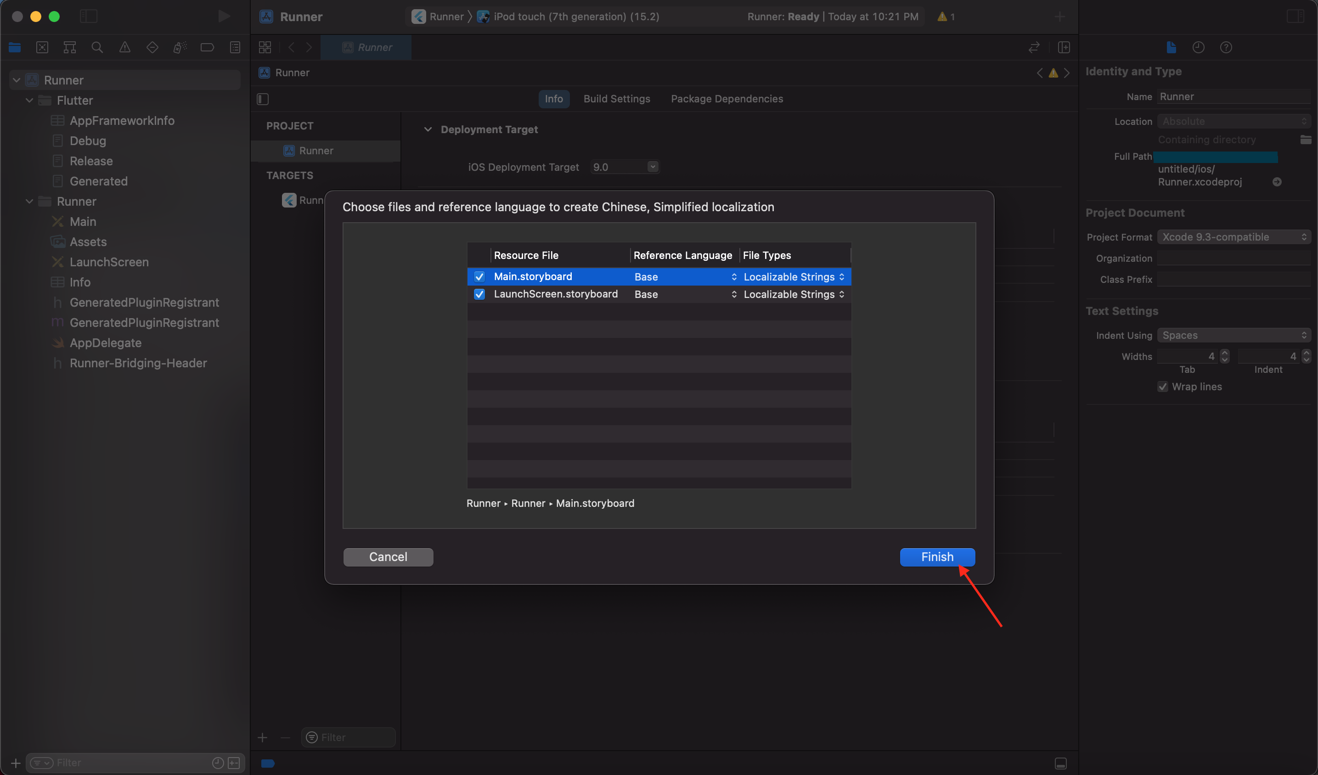Go forward with the editor right chevron

[x=309, y=48]
